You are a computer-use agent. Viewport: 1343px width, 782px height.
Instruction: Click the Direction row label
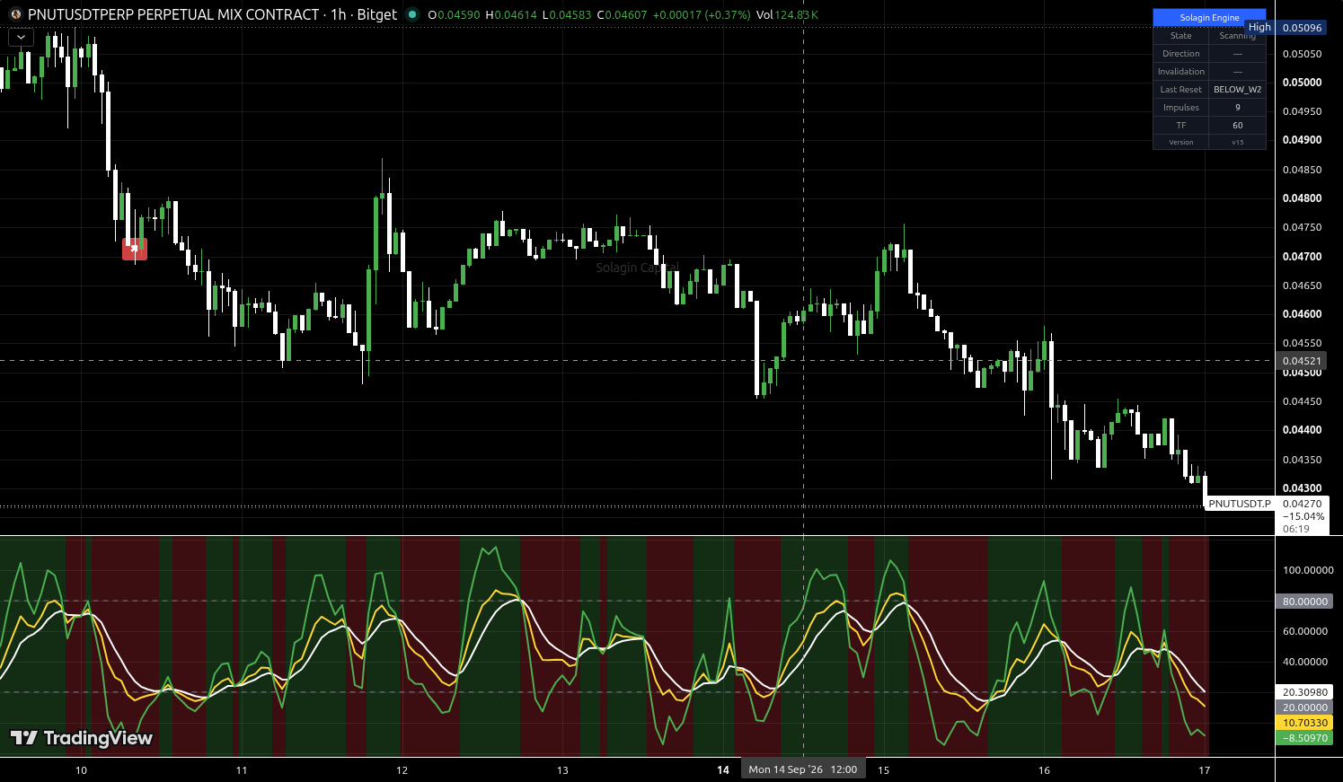pos(1181,54)
